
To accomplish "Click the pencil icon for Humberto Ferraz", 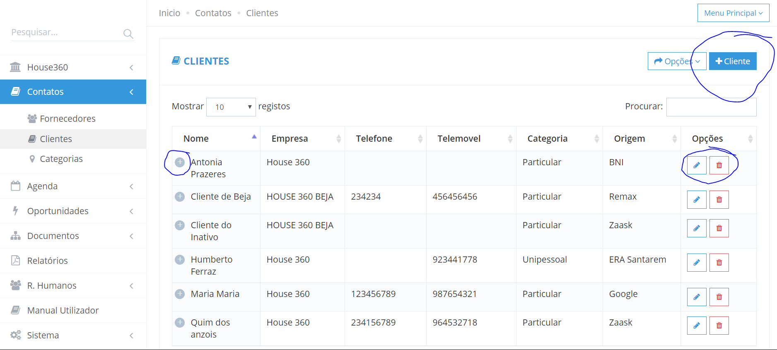I will 697,263.
